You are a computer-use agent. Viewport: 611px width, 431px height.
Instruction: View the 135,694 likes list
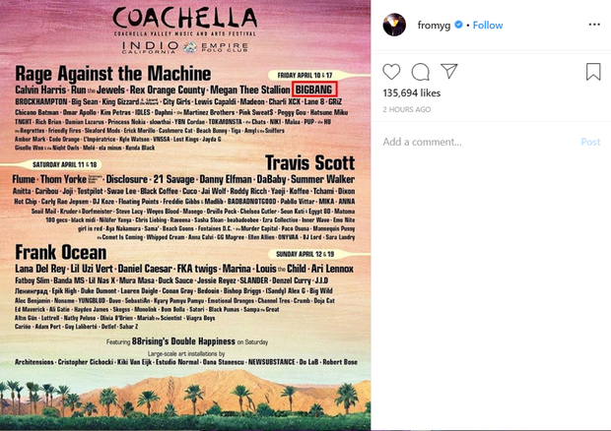[x=412, y=92]
